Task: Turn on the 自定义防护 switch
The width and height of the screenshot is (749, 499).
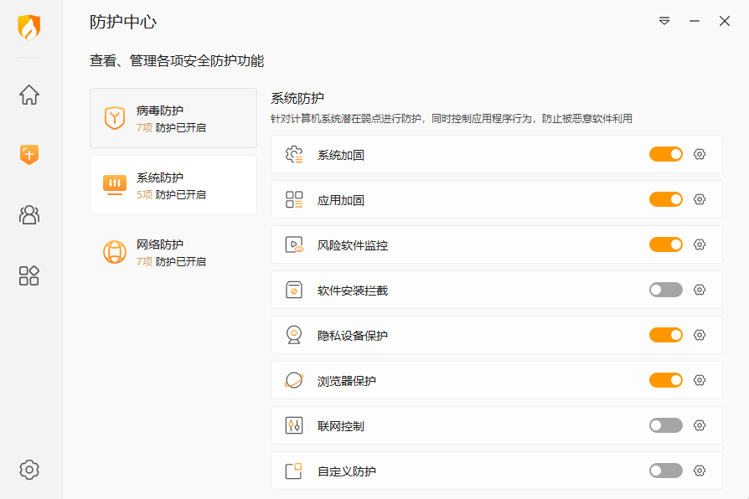Action: tap(666, 471)
